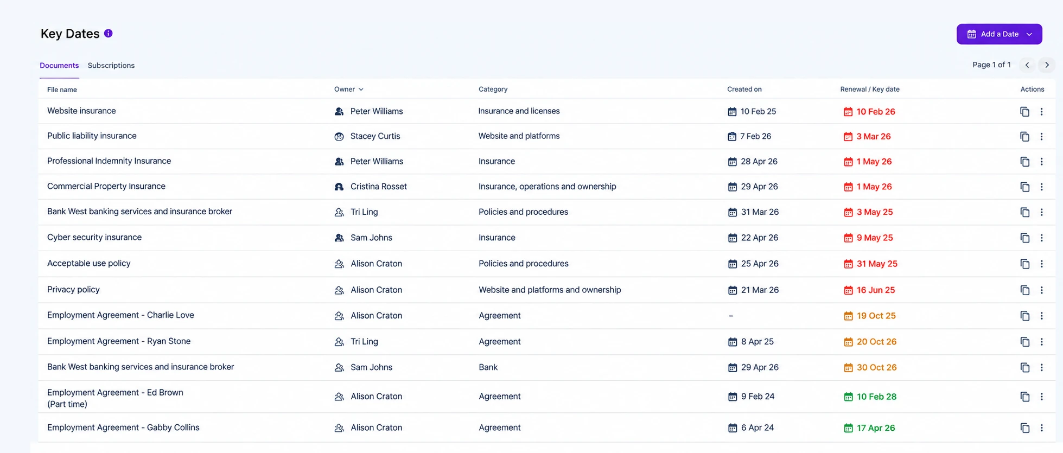Open Commercial Property Insurance file name
This screenshot has height=453, width=1063.
(x=106, y=186)
